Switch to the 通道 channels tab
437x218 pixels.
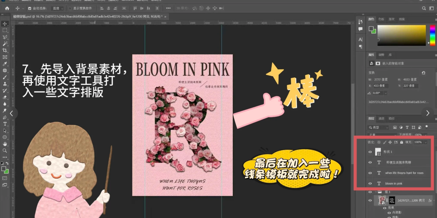382,118
